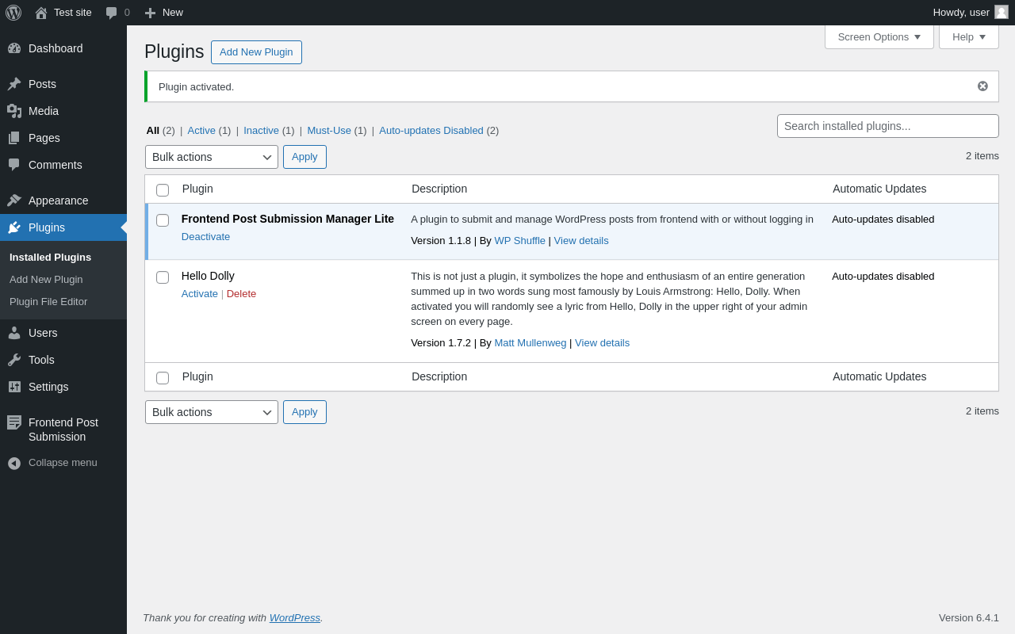Viewport: 1015px width, 634px height.
Task: Open the Appearance paintbrush icon
Action: [14, 201]
